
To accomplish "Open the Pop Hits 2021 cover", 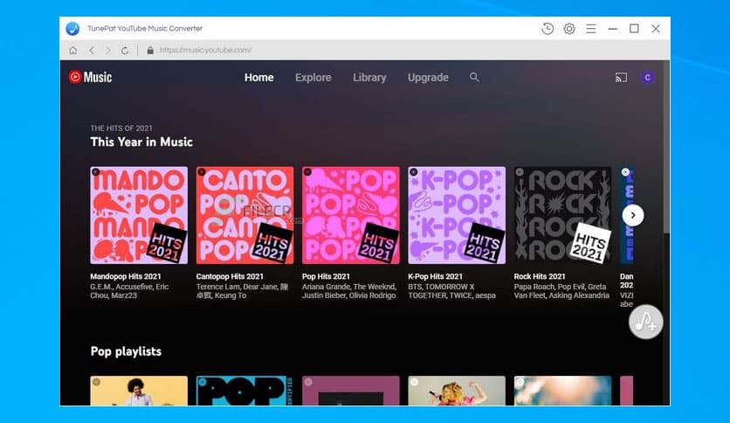I will (x=350, y=215).
